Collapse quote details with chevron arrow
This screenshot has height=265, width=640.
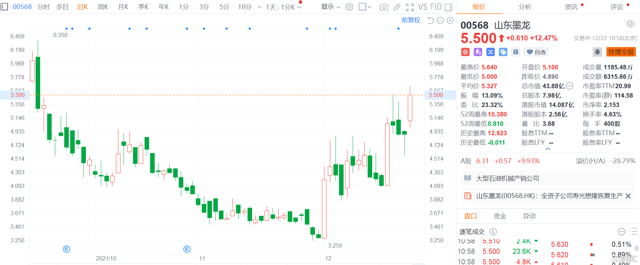[548, 149]
